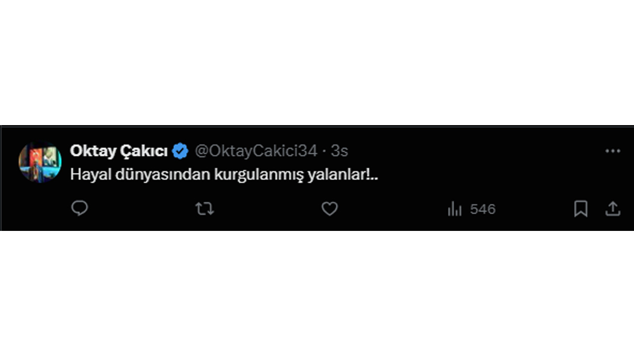
Task: Visit profile via Oktay Çakıcı display name
Action: [x=119, y=151]
